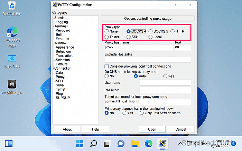Enable Consider proxying local host connections
The height and width of the screenshot is (151, 242).
point(106,66)
